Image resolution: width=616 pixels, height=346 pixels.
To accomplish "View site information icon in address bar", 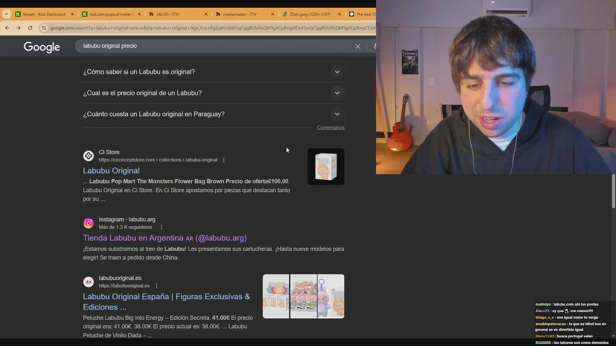I will click(44, 28).
